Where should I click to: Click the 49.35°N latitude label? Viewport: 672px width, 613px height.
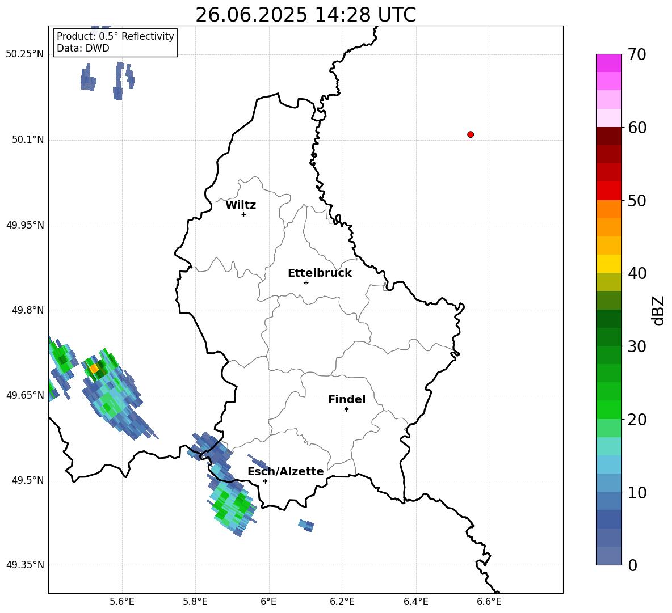coord(25,565)
